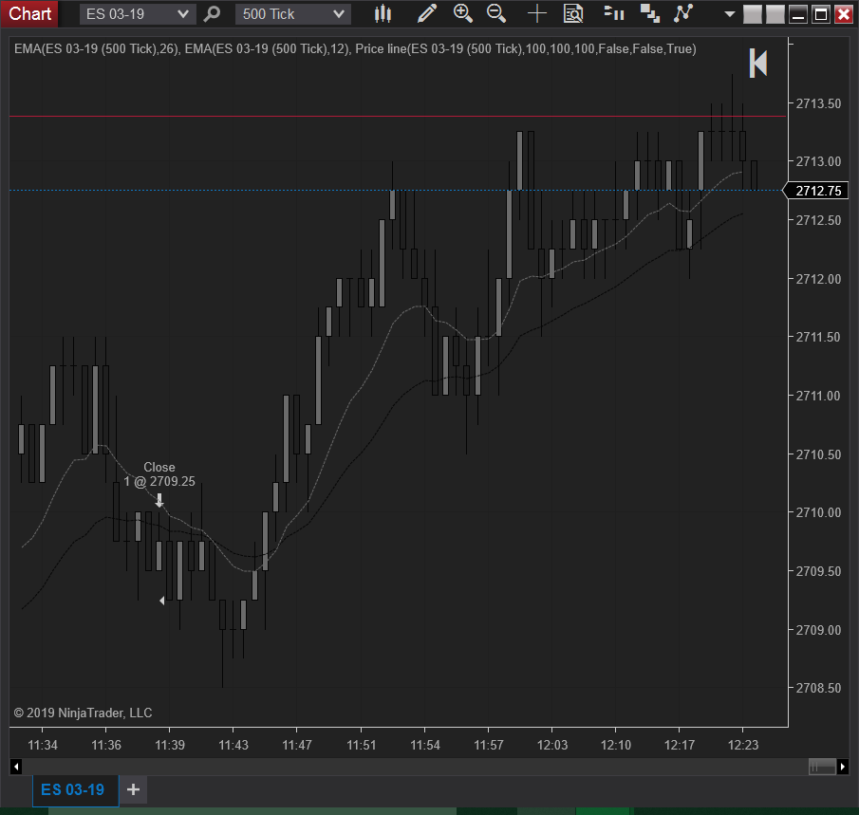Click the 12:17 time axis label
Viewport: 859px width, 815px height.
[x=679, y=745]
